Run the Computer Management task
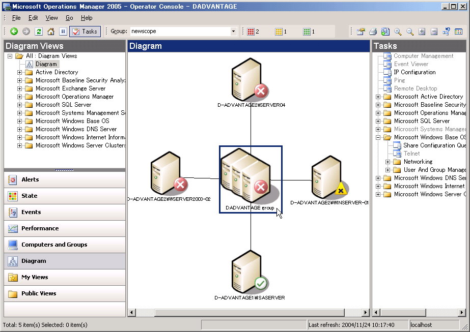 (424, 56)
